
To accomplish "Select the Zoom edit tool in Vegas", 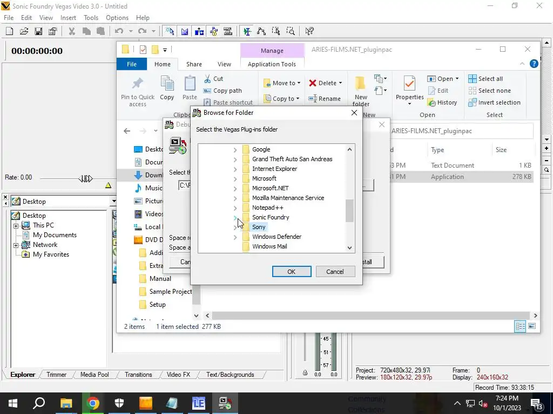I will 290,31.
